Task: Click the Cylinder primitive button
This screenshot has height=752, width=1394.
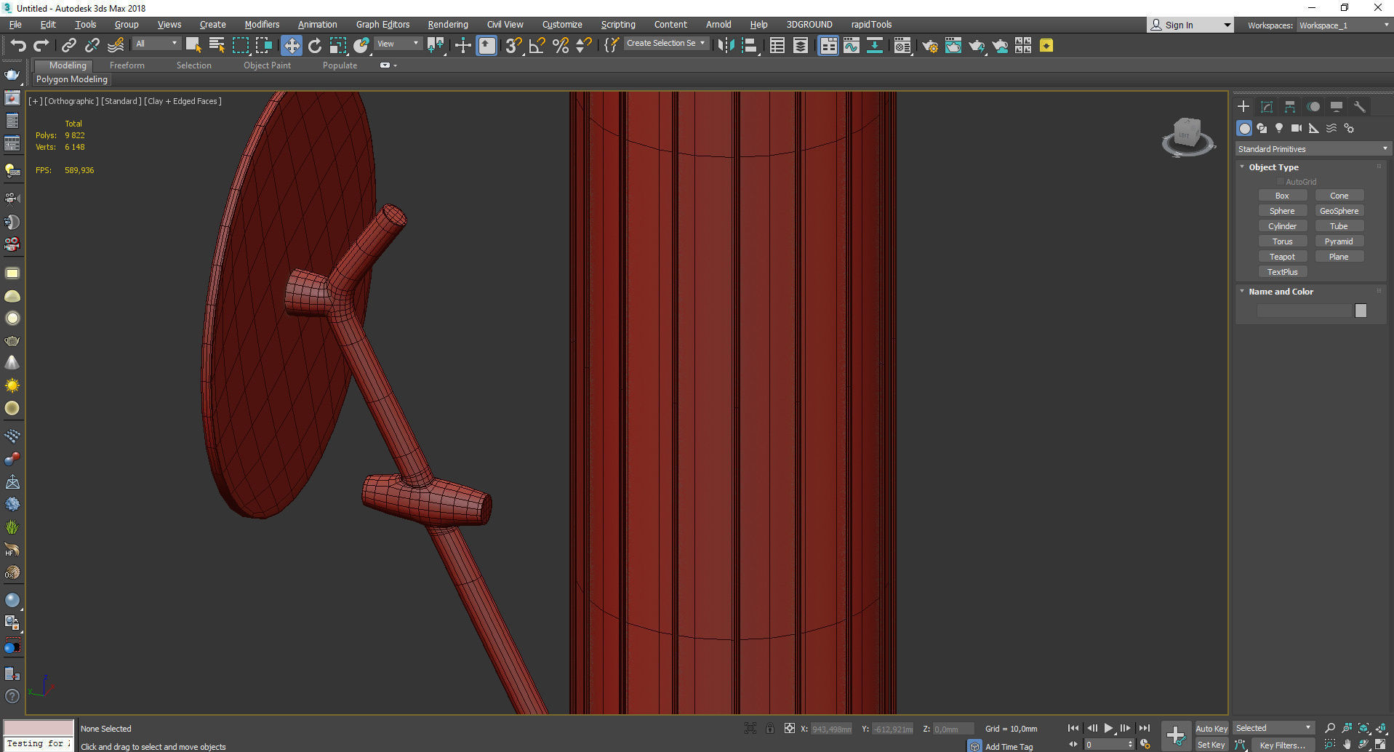Action: pyautogui.click(x=1282, y=226)
